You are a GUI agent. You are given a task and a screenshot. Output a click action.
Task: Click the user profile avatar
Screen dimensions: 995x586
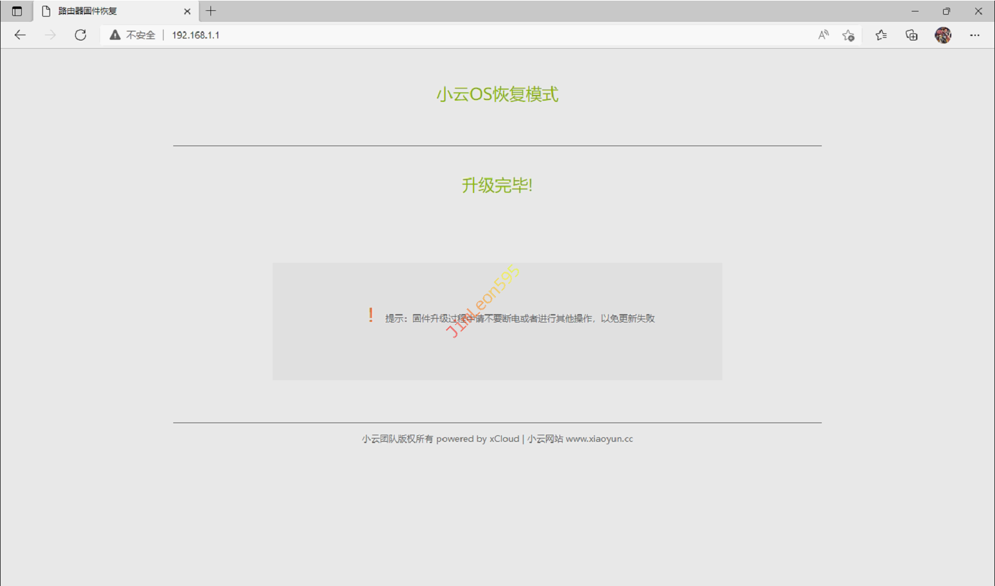click(942, 35)
